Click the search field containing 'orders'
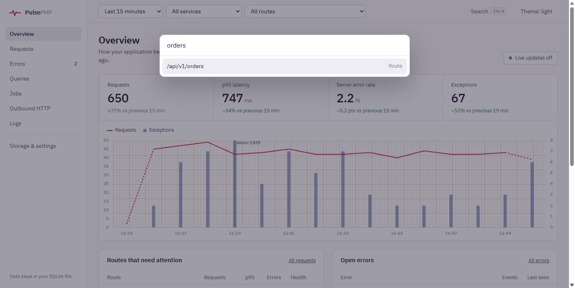Viewport: 575px width, 288px height. [285, 46]
